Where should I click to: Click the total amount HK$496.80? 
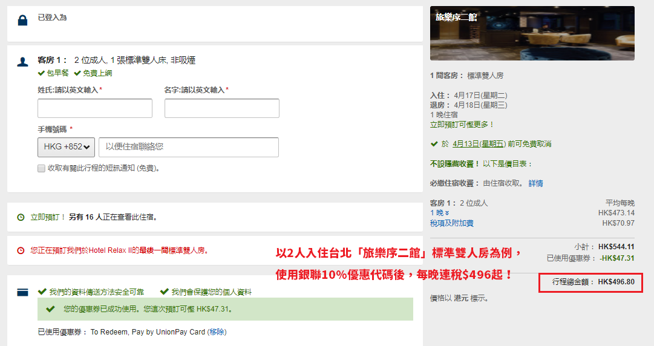click(x=616, y=282)
